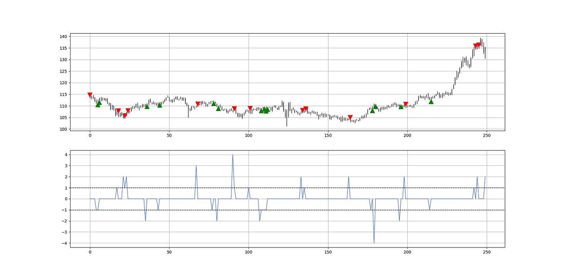This screenshot has width=561, height=278.
Task: Click the green triangle marker near x=44
Action: [160, 105]
